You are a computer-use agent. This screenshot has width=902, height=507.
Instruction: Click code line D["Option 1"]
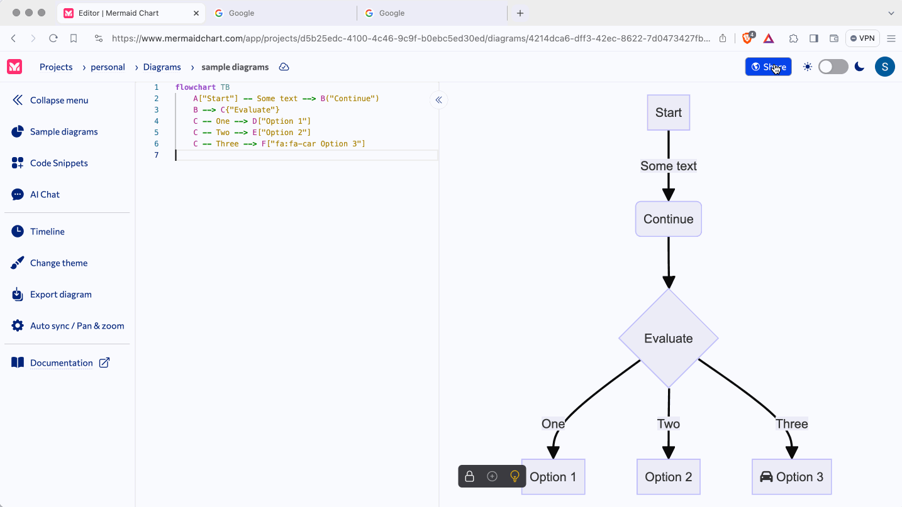[252, 121]
